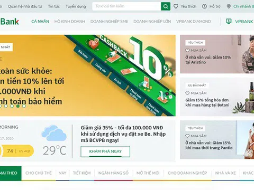
Task: Switch to the CHO DOANH NGHIỆP tab
Action: pos(187,173)
